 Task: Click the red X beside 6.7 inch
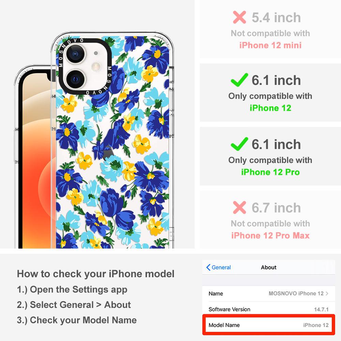[239, 207]
